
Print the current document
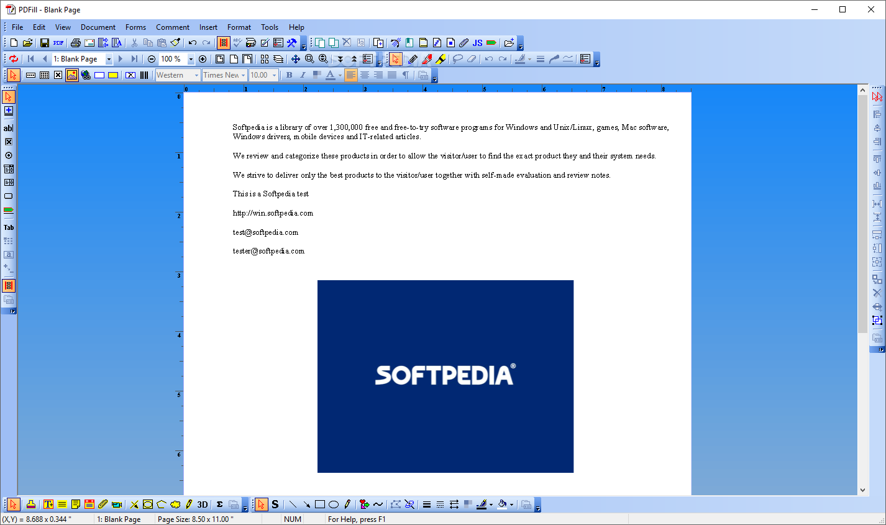coord(76,43)
